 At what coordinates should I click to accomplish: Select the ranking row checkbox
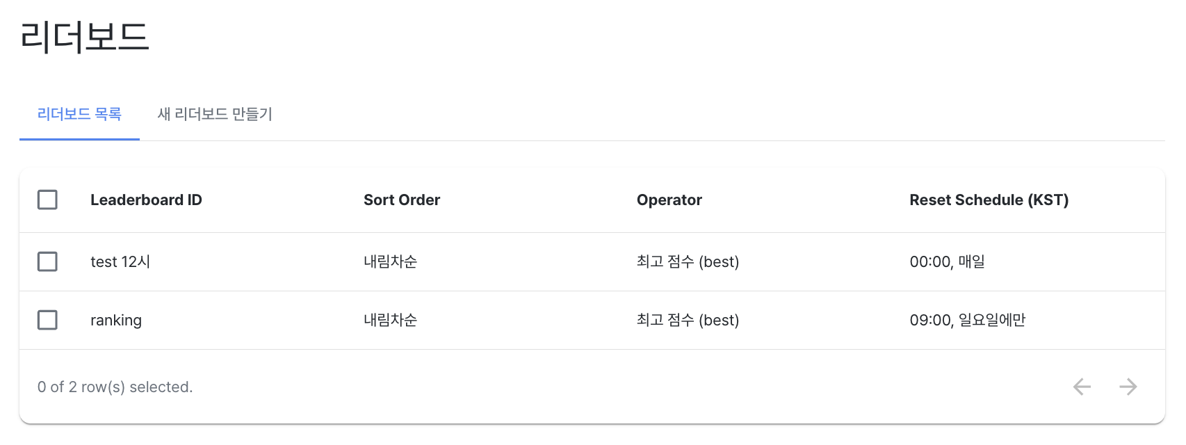tap(47, 320)
